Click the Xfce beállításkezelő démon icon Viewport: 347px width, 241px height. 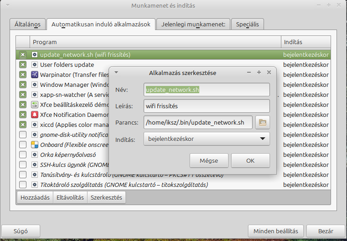[35, 105]
